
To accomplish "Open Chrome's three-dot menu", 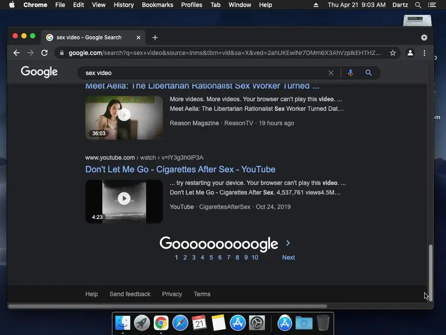I will 424,53.
